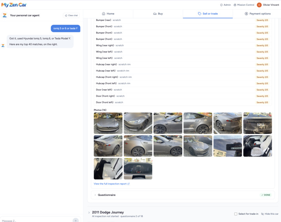Click the 'Door (rear left) · scratch' row

pos(183,90)
